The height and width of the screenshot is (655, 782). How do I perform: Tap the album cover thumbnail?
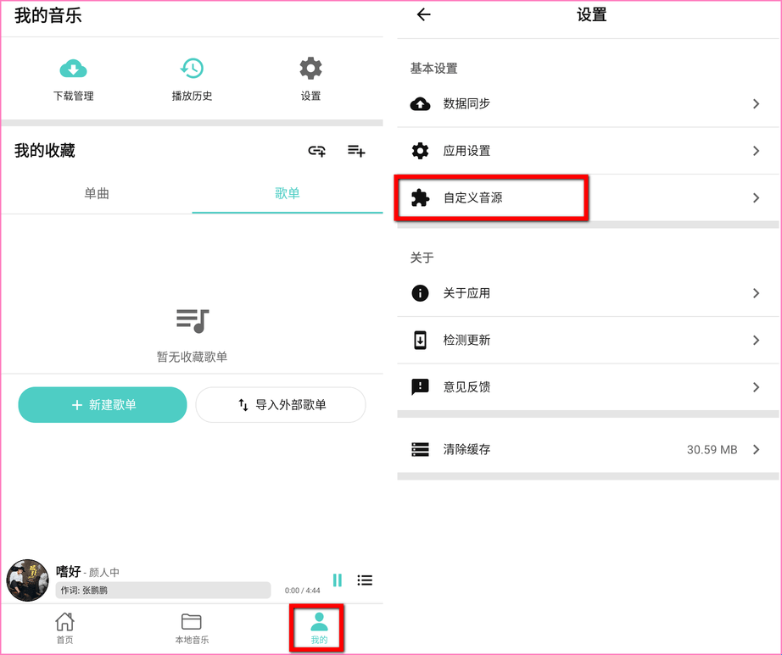click(x=28, y=580)
